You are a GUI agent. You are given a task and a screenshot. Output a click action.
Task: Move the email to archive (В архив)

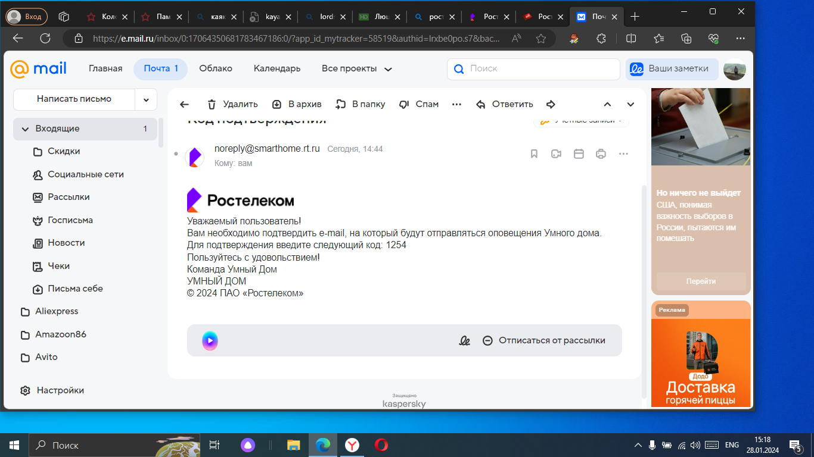point(297,104)
